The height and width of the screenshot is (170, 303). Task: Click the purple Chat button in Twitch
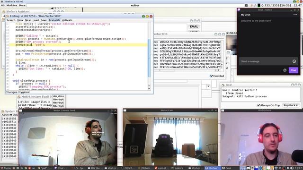294,70
